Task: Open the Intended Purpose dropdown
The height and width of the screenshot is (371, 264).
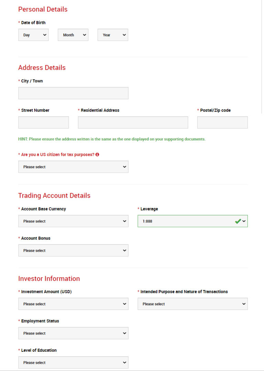Action: (192, 304)
